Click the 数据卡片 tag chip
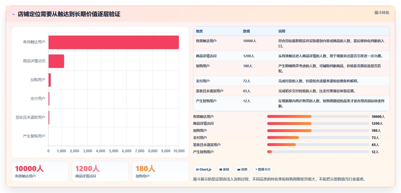401x193 pixels. click(263, 169)
